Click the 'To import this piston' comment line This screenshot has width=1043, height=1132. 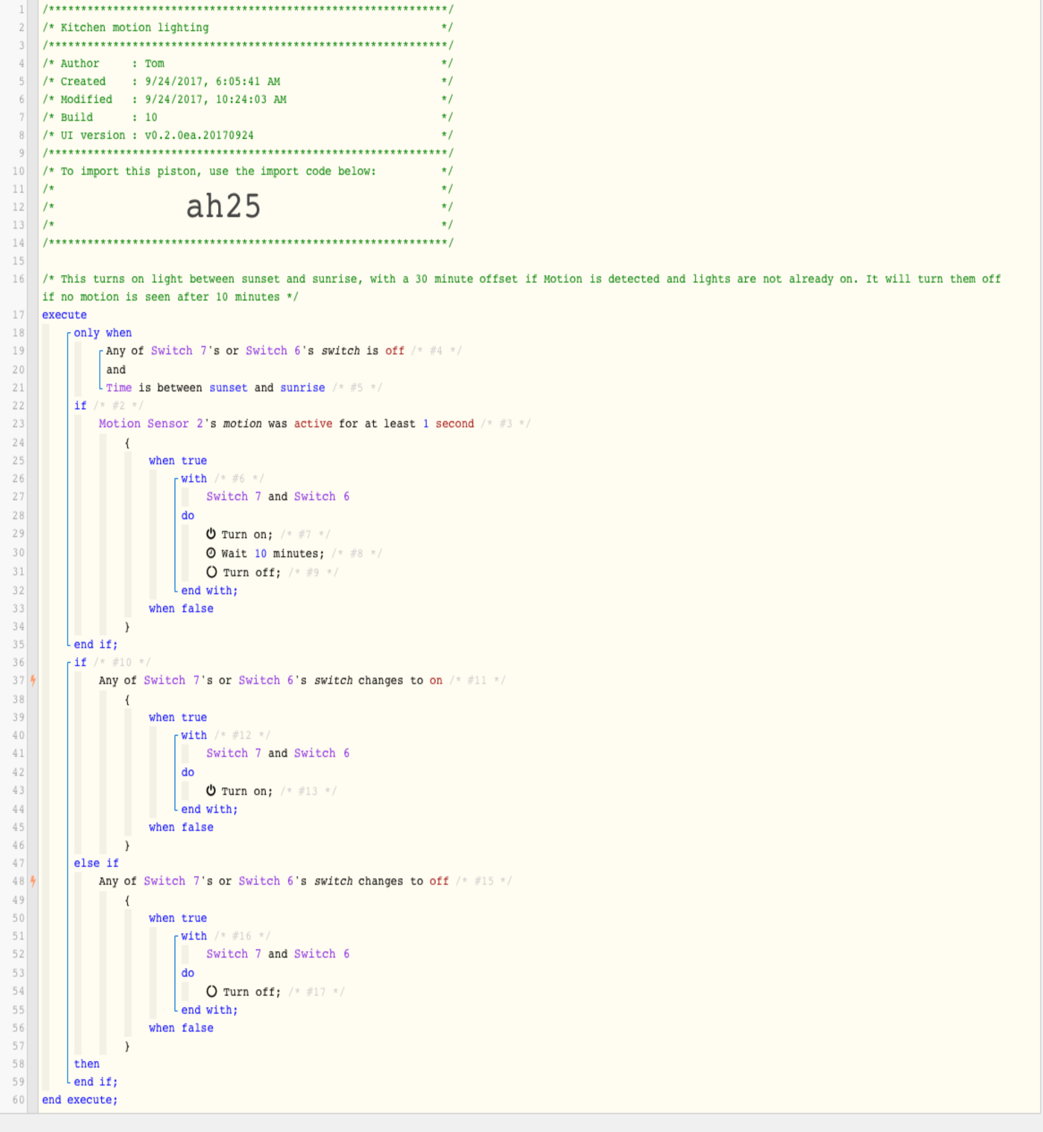tap(248, 171)
